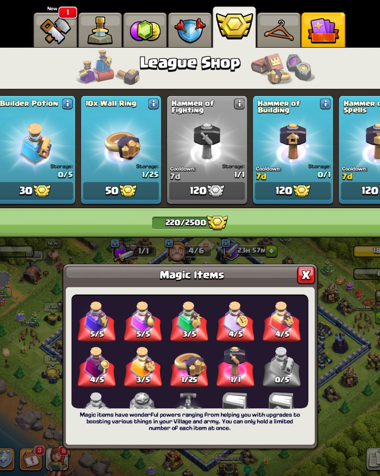
Task: Show info for Hammer of Building
Action: 325,104
